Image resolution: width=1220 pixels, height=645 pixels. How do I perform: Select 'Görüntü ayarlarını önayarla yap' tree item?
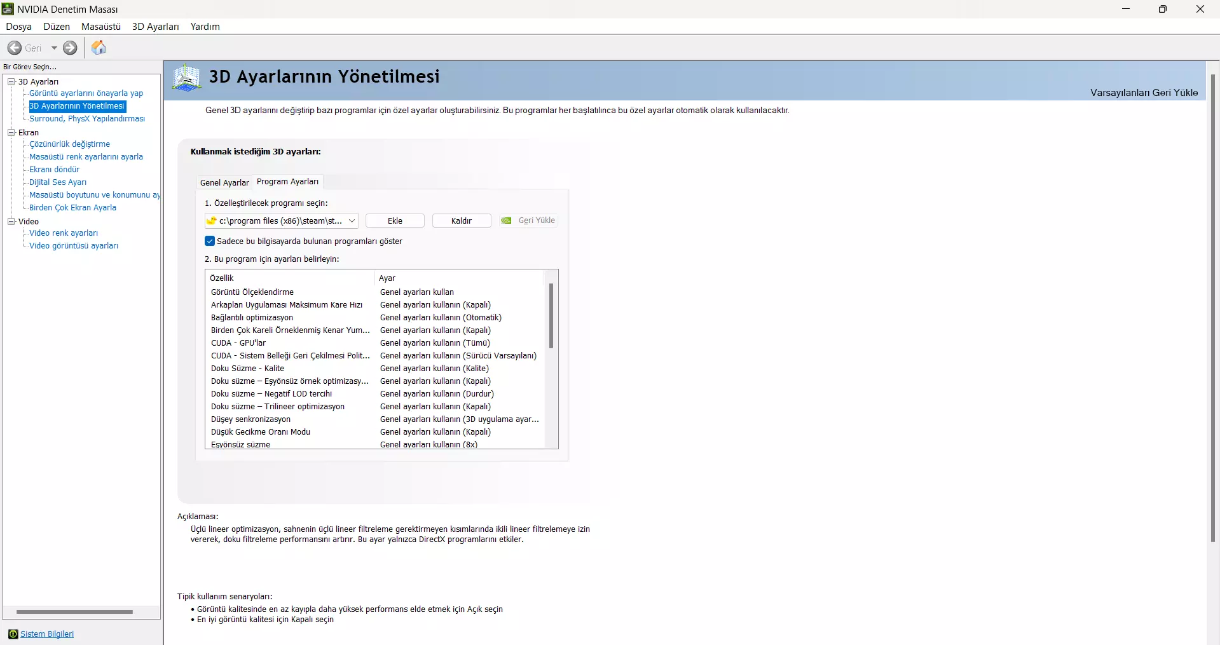click(86, 93)
